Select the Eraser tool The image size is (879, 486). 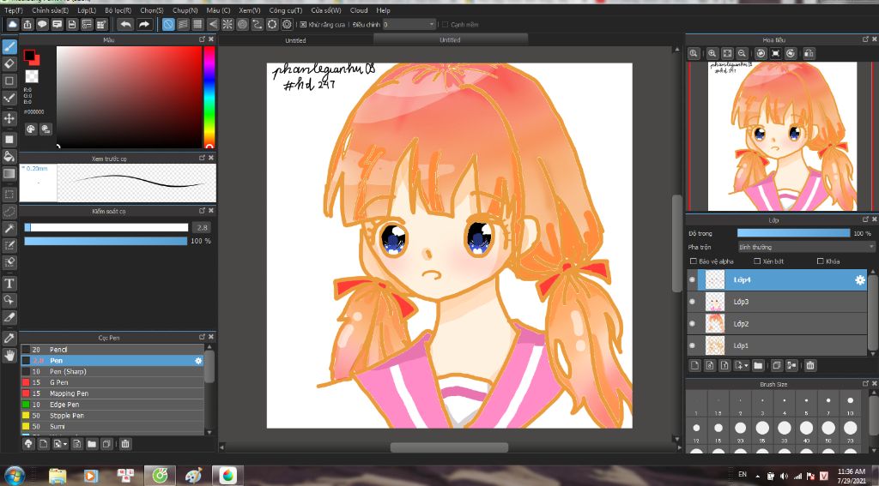point(9,63)
